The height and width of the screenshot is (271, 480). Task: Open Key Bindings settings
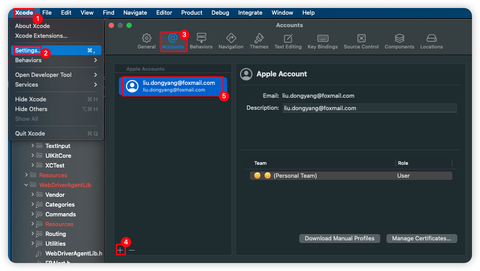point(322,41)
